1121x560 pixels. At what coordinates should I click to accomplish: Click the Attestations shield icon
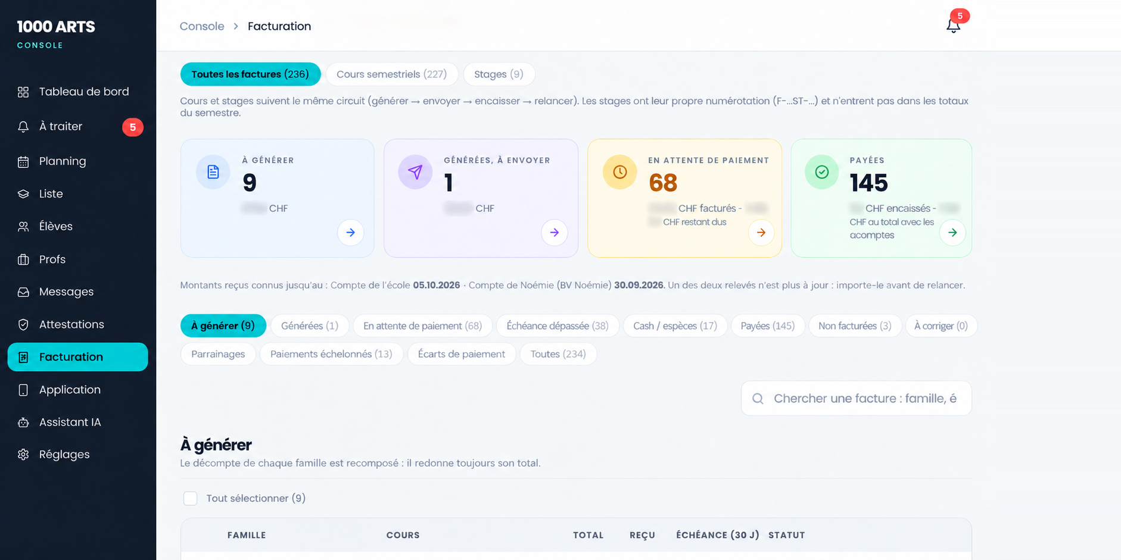tap(23, 324)
